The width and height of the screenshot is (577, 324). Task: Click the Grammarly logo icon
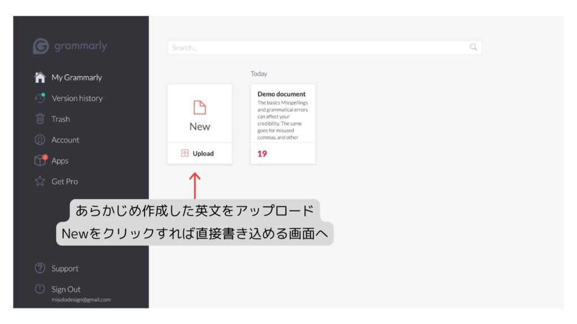click(41, 46)
